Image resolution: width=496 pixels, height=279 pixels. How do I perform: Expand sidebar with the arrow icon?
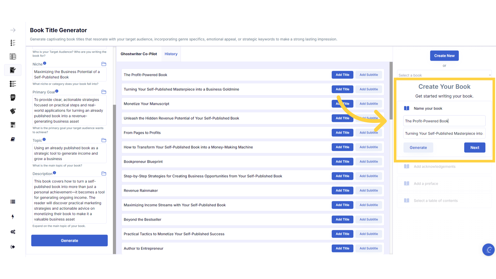[x=13, y=30]
